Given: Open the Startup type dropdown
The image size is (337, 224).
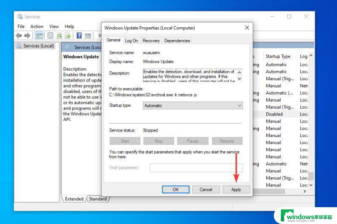Looking at the screenshot, I should pyautogui.click(x=193, y=105).
